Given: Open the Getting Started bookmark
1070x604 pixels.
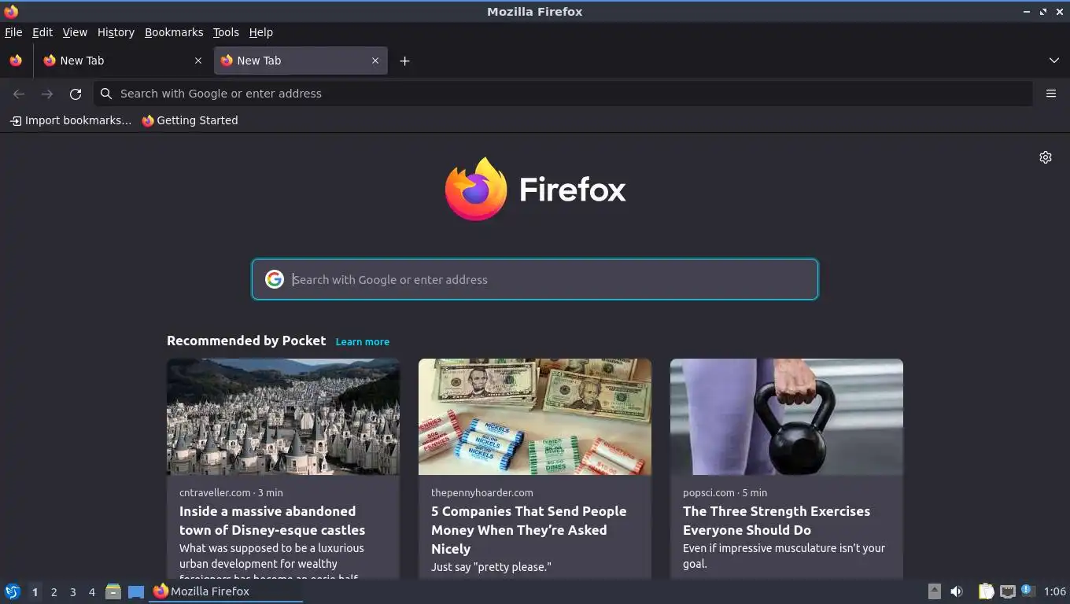Looking at the screenshot, I should click(190, 120).
